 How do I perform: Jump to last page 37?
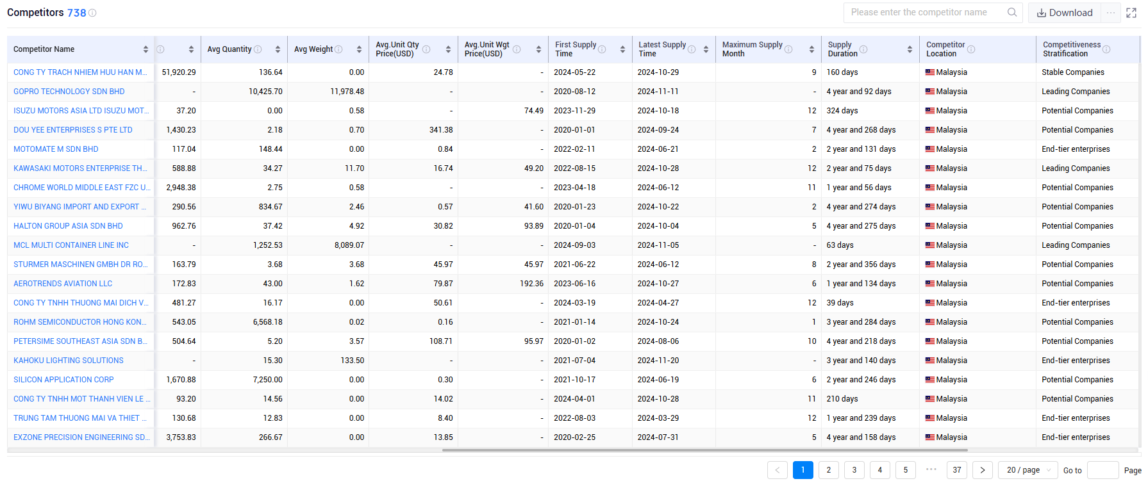point(957,470)
